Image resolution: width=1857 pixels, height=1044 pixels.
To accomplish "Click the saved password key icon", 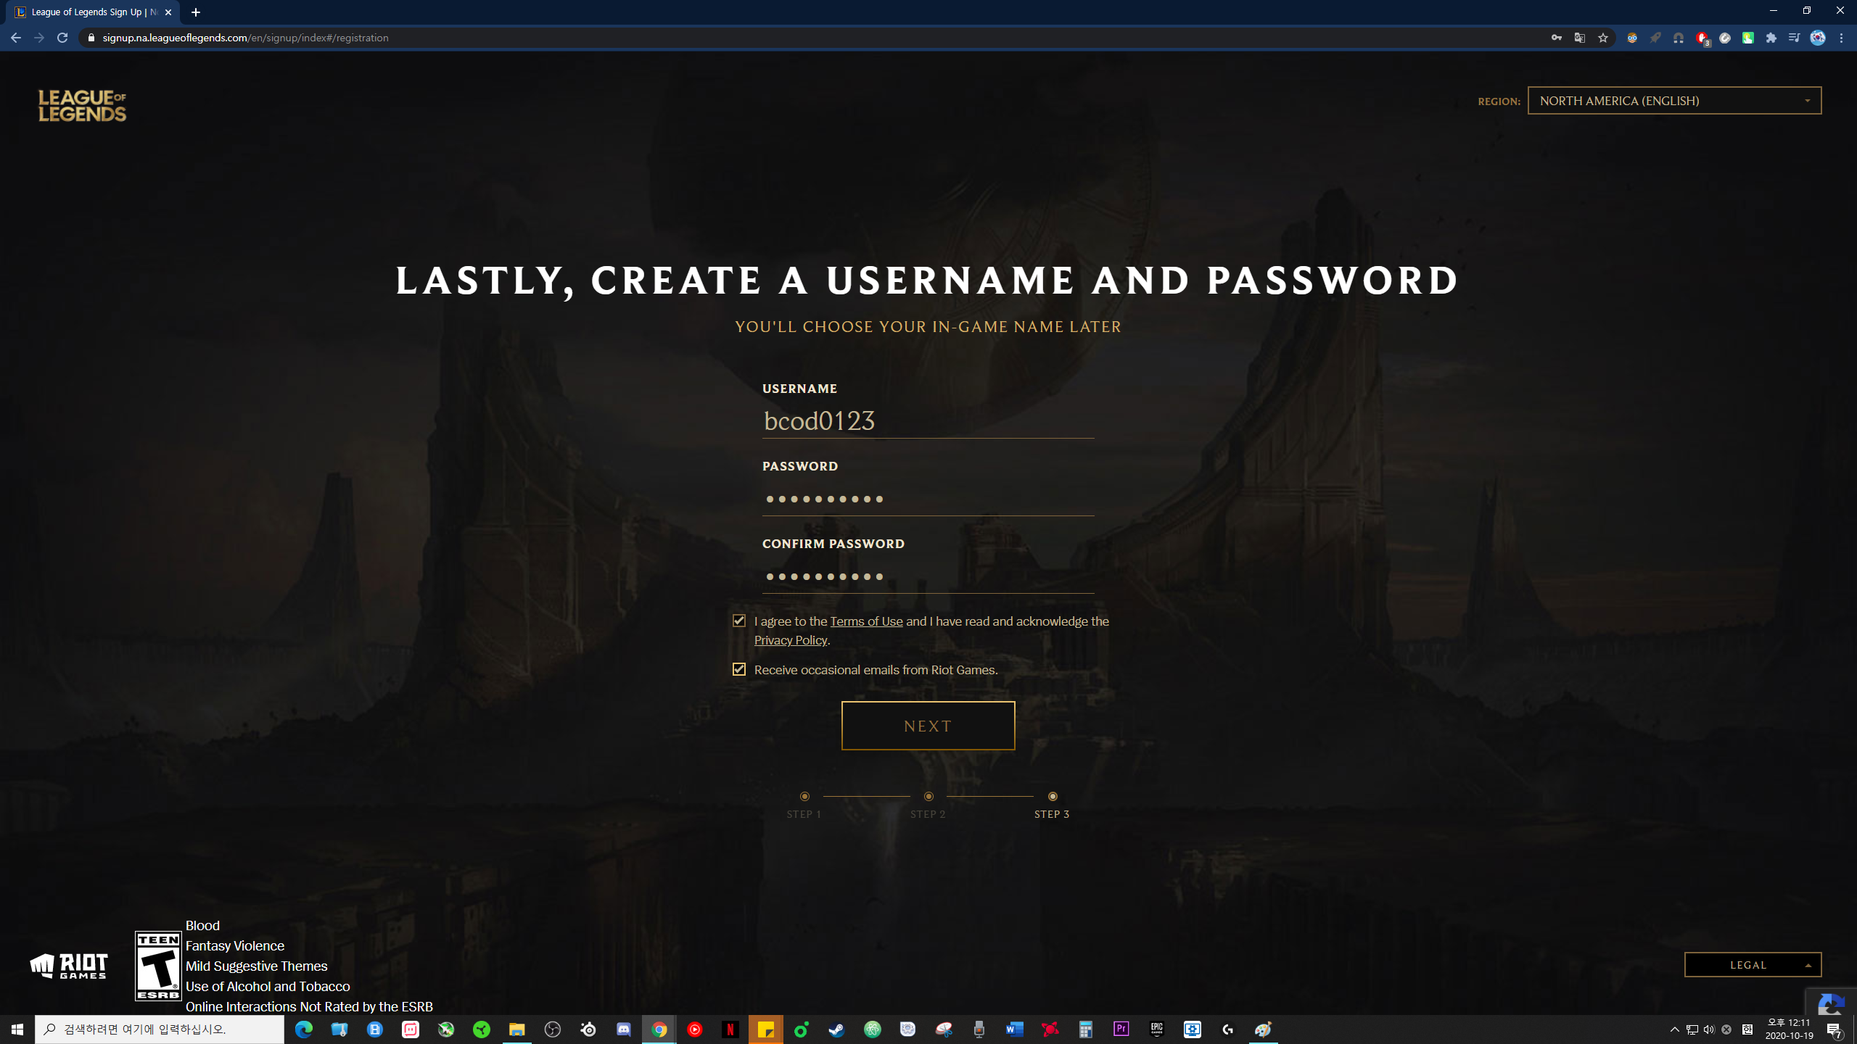I will 1556,38.
